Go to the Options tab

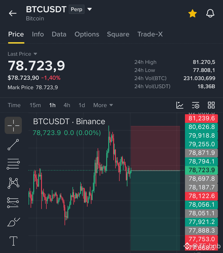87,34
